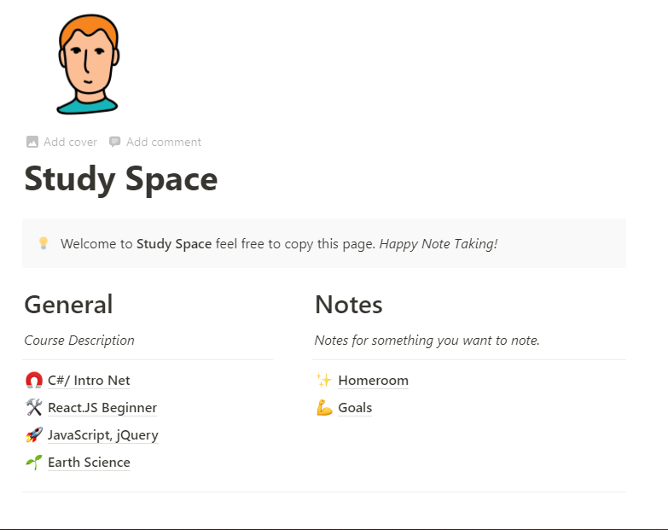Click the seedling icon beside Earth Science

tap(33, 463)
